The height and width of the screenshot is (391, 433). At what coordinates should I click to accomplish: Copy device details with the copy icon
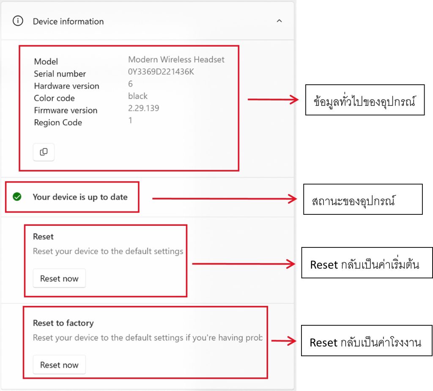(x=44, y=152)
